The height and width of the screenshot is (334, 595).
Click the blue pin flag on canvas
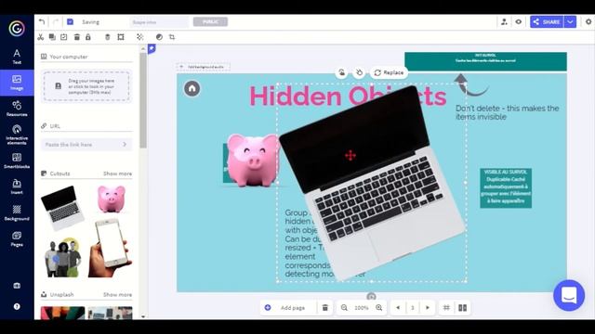click(152, 48)
